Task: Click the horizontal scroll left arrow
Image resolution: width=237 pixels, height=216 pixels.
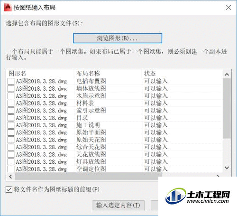Action: [10, 177]
